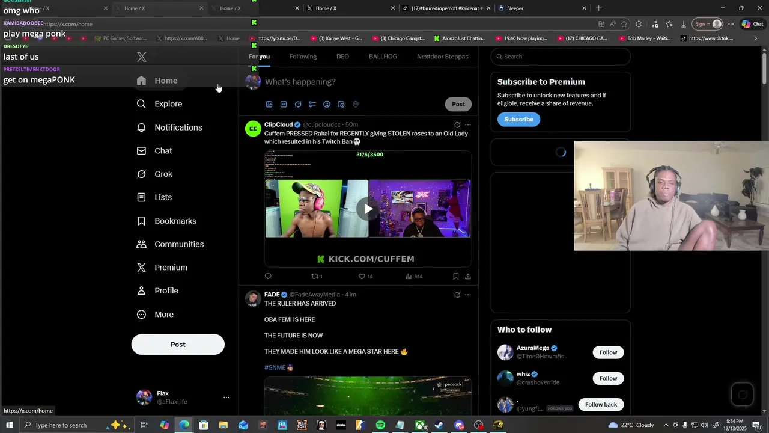Click the X logo above Home
The width and height of the screenshot is (769, 433).
pos(142,57)
